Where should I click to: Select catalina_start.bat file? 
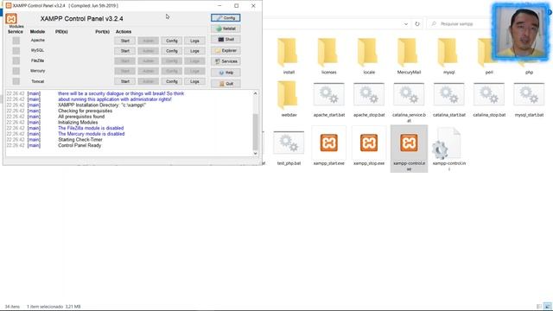click(449, 100)
